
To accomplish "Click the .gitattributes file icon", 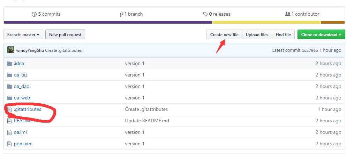I will pyautogui.click(x=9, y=110).
